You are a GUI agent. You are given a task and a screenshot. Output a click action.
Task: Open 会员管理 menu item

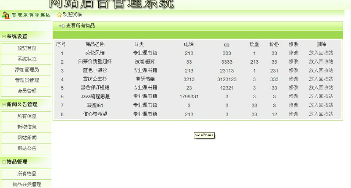pos(27,91)
